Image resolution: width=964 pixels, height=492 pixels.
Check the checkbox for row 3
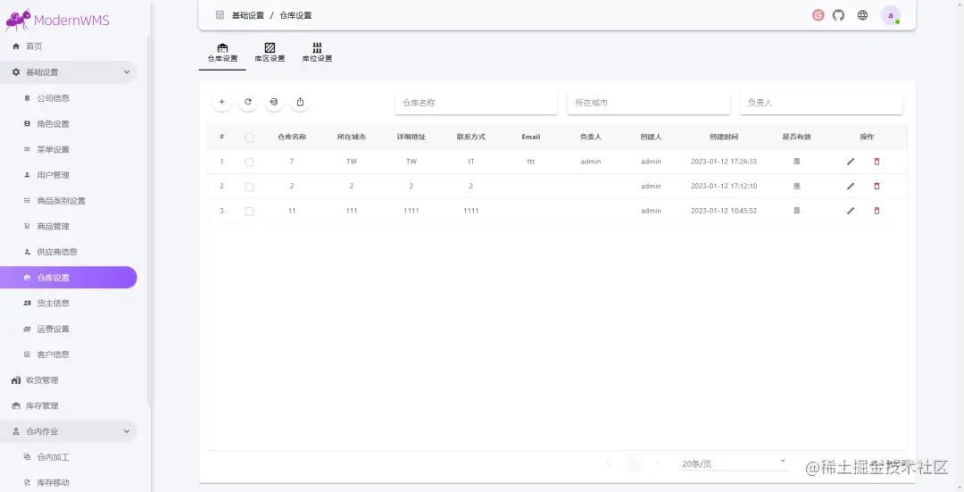(249, 211)
